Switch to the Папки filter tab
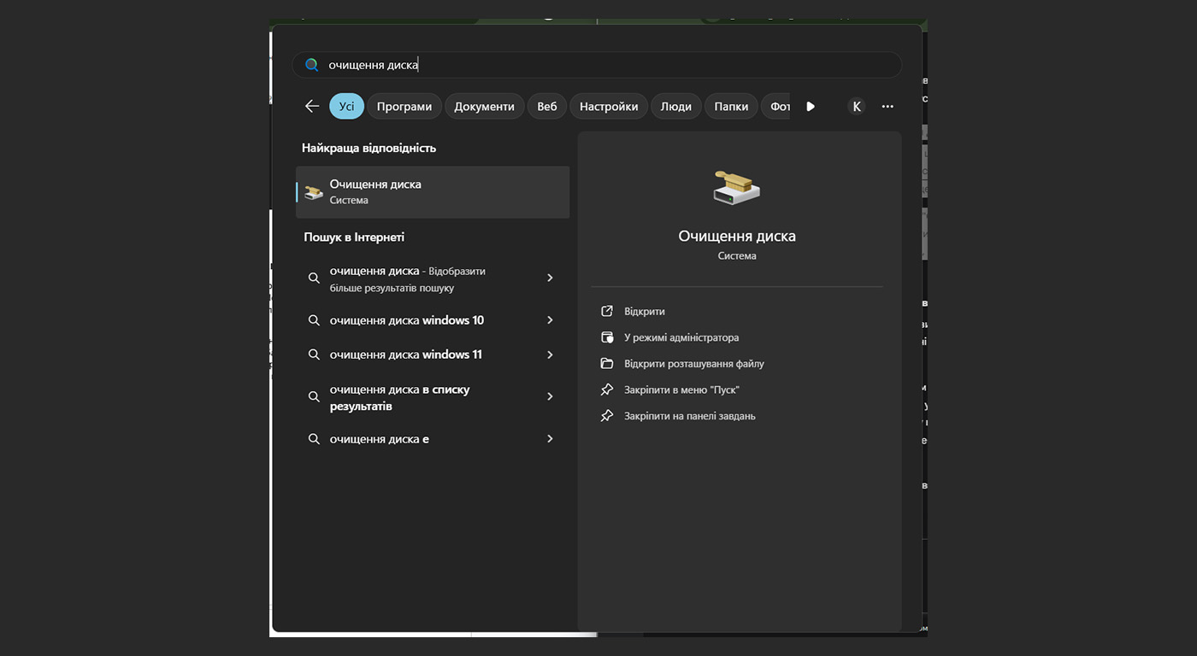This screenshot has width=1197, height=656. (x=732, y=106)
